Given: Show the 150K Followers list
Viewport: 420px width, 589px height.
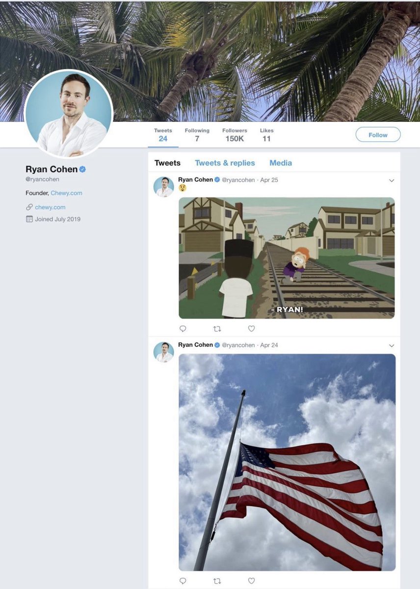Looking at the screenshot, I should pyautogui.click(x=235, y=135).
